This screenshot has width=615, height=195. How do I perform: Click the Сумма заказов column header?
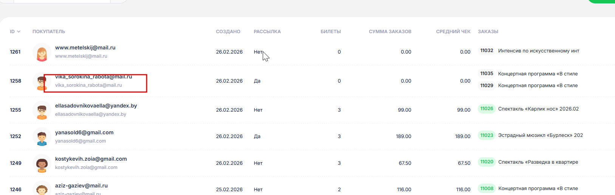click(x=390, y=32)
